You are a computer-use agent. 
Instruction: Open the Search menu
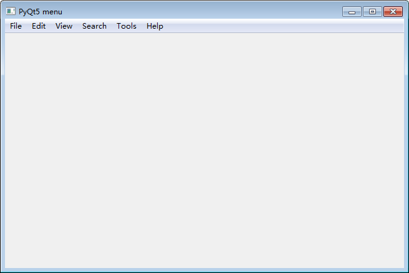(94, 26)
